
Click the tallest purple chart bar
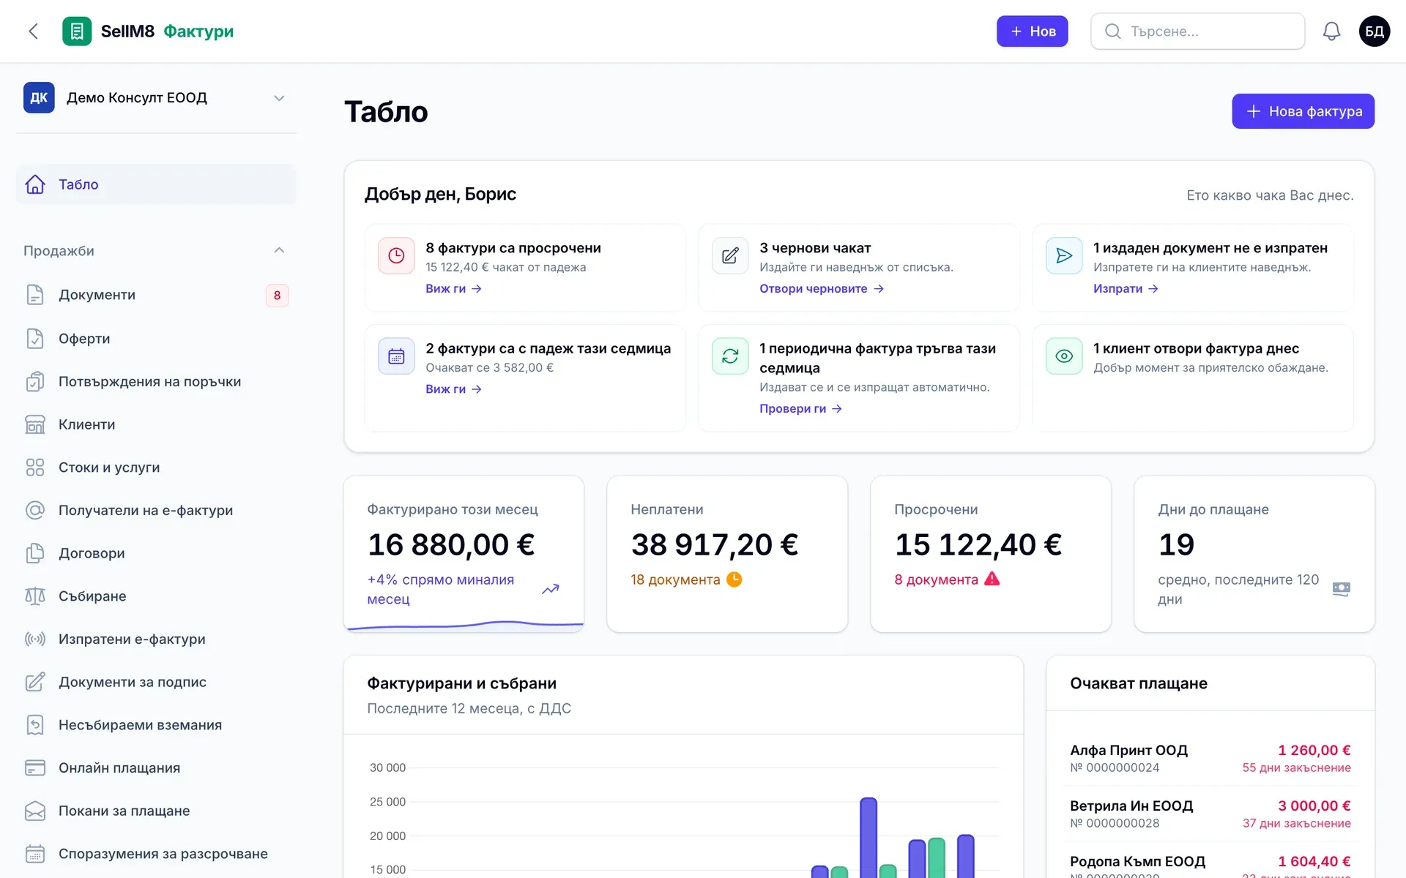point(868,838)
